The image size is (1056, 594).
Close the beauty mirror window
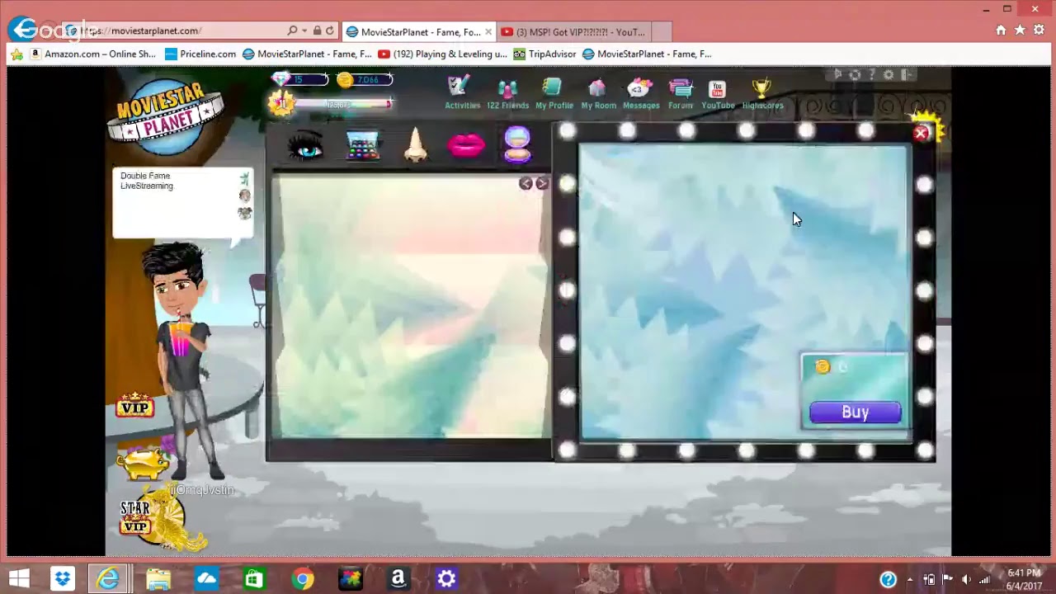click(x=922, y=133)
